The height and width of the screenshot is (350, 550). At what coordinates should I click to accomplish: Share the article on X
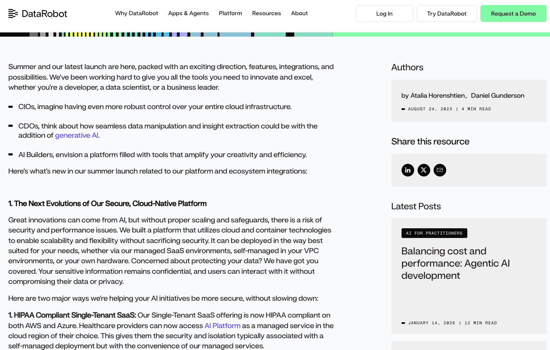pos(423,170)
